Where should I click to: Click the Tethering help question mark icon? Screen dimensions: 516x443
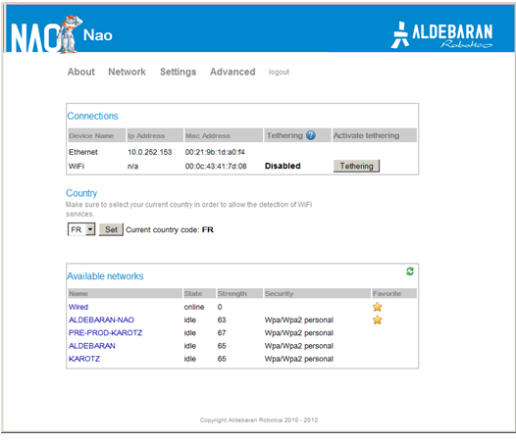pos(311,135)
